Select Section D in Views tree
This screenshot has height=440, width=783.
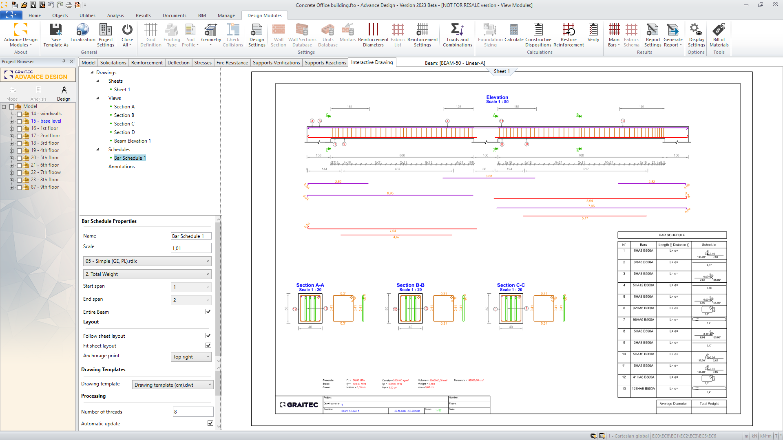point(124,132)
